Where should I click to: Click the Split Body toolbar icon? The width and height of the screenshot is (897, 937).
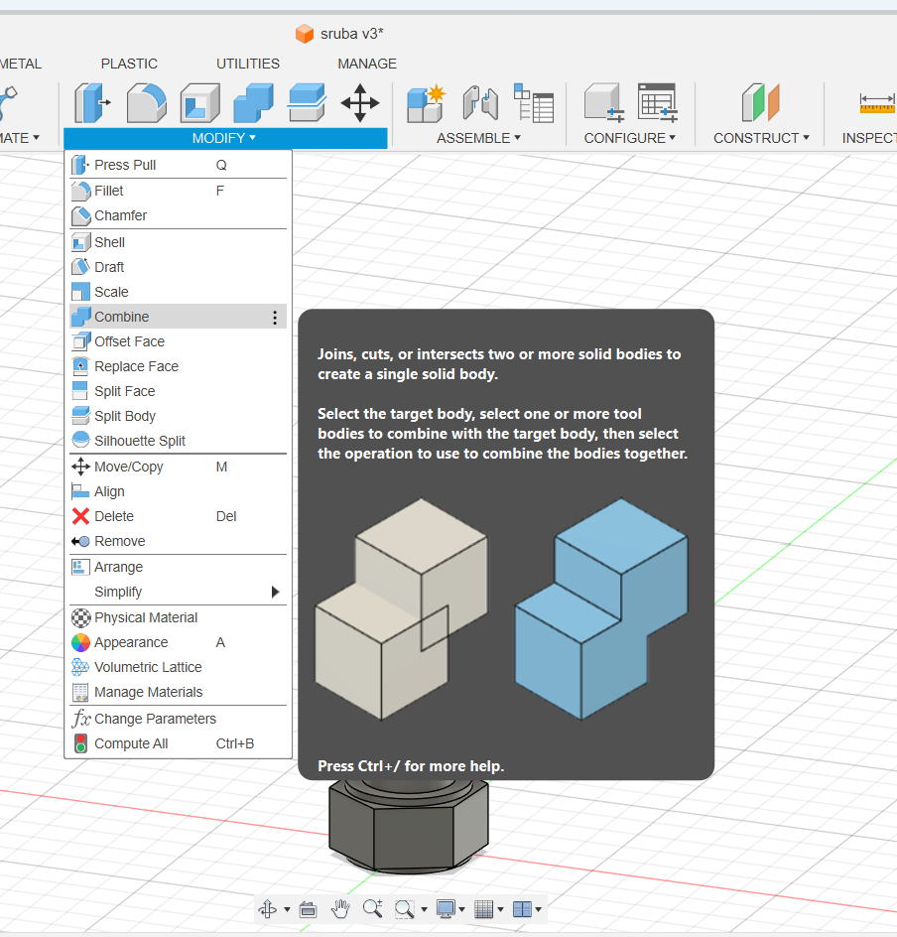click(307, 103)
